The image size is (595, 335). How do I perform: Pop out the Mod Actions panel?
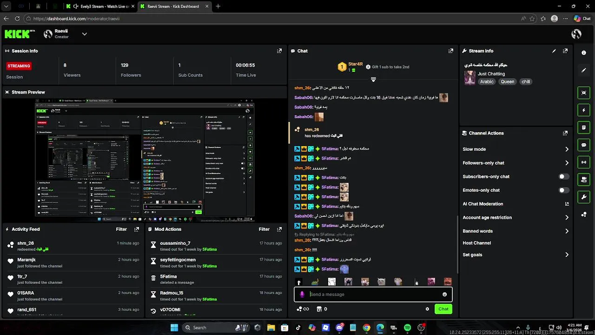pos(279,229)
